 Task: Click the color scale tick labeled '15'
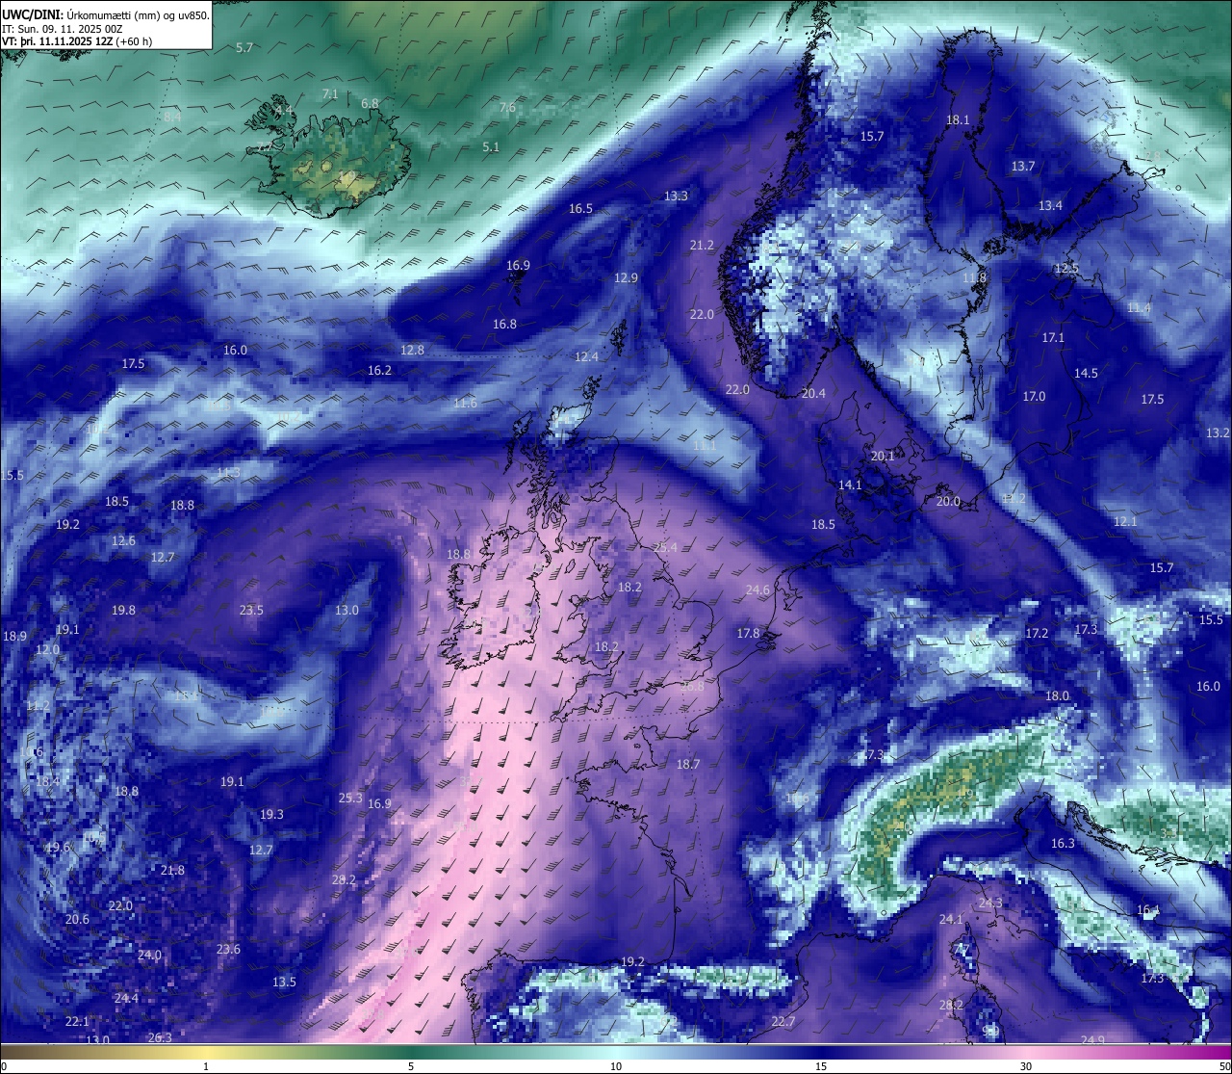pos(821,1066)
